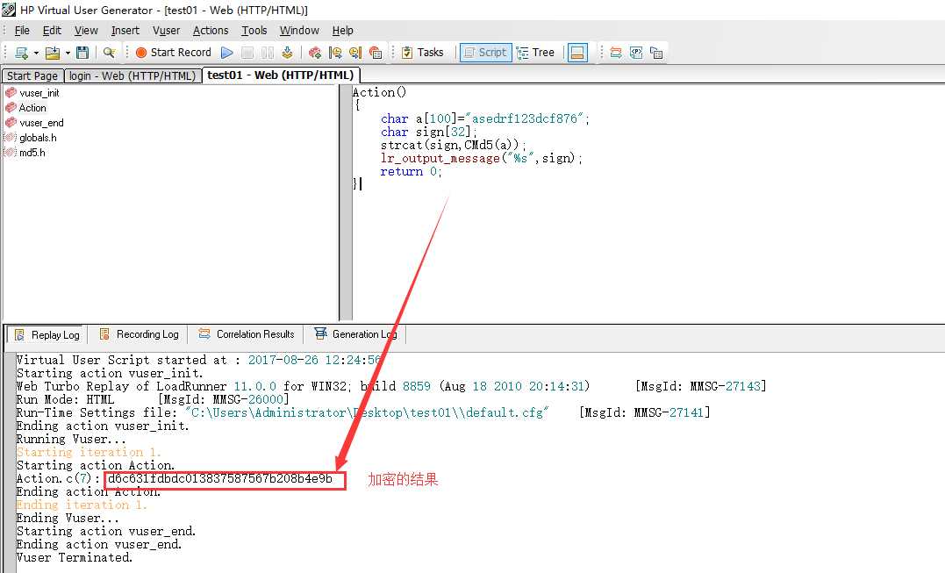The image size is (945, 573).
Task: Click the red gears toolbar icon
Action: [315, 53]
